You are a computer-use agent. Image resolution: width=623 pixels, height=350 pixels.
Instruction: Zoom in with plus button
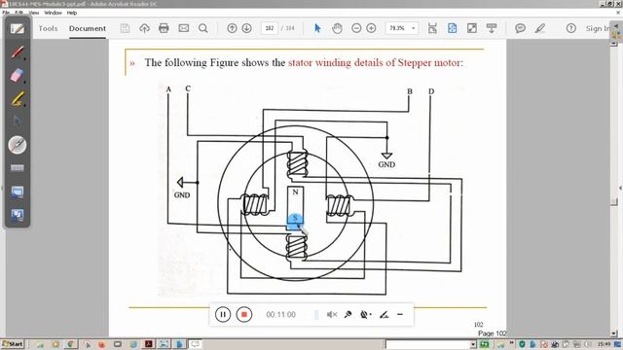coord(371,28)
